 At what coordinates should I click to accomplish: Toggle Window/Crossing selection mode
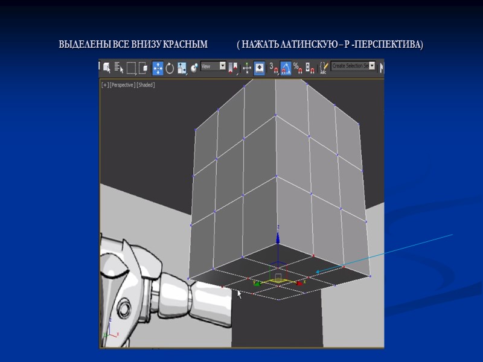pyautogui.click(x=143, y=68)
